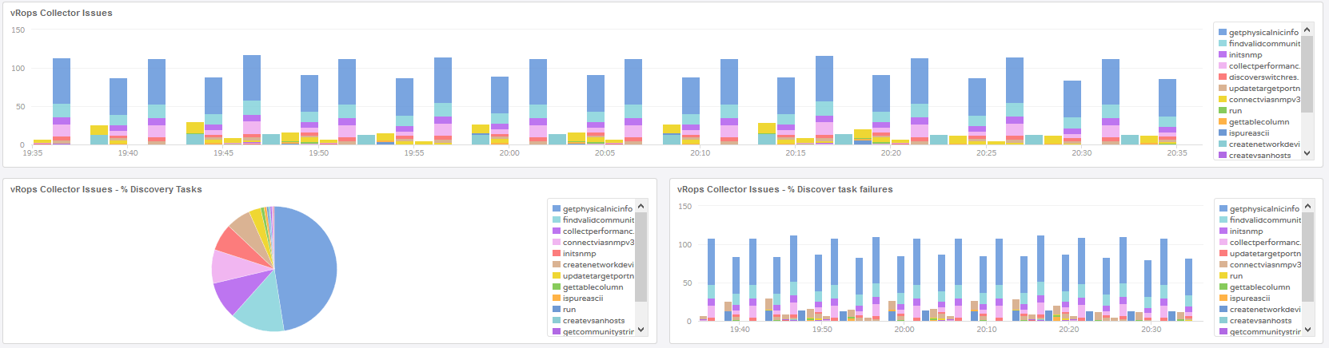Click the run legend entry in top chart
Viewport: 1329px width, 348px height.
[x=1235, y=111]
